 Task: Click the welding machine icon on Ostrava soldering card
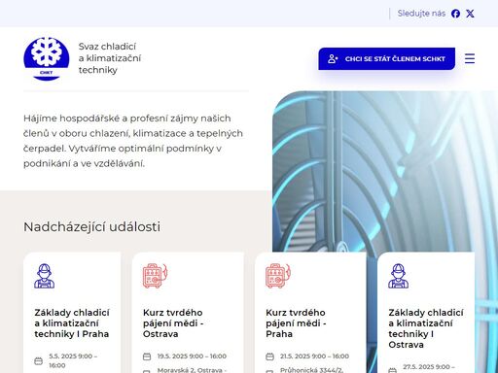tap(155, 276)
